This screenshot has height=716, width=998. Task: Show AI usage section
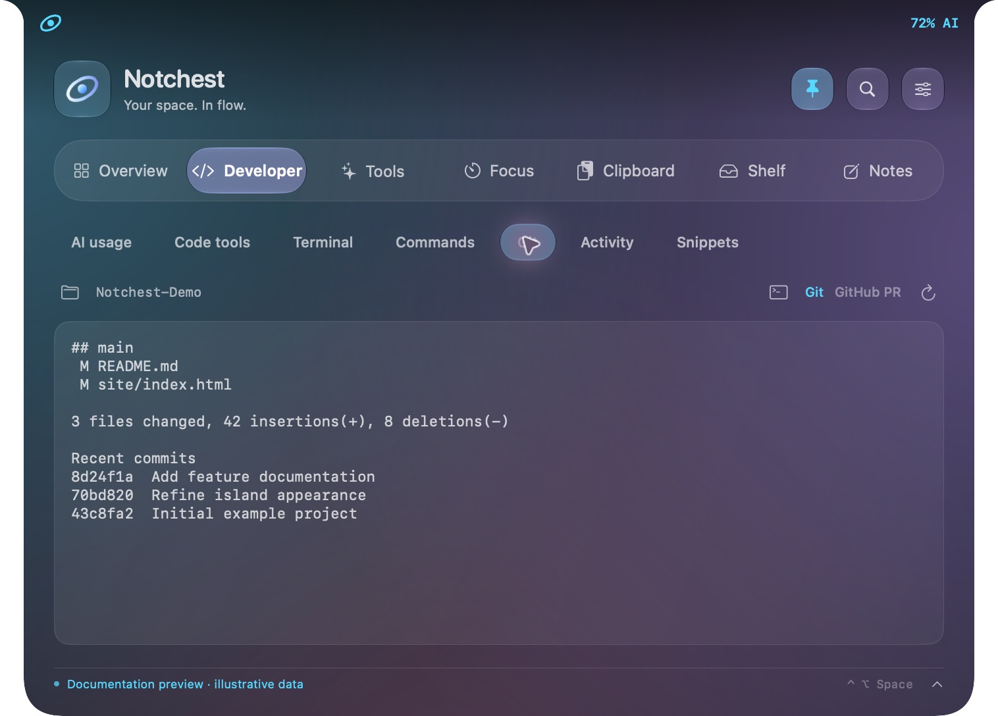point(101,242)
